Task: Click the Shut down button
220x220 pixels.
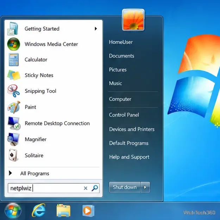Action: tap(125, 187)
